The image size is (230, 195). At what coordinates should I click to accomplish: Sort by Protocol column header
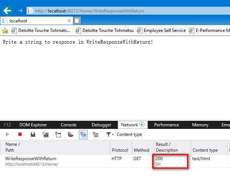tap(121, 147)
